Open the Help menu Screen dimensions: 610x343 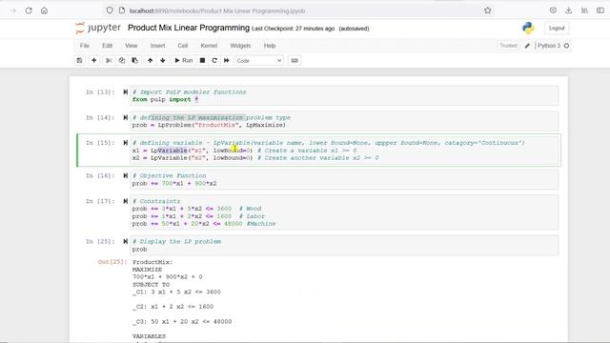[270, 46]
